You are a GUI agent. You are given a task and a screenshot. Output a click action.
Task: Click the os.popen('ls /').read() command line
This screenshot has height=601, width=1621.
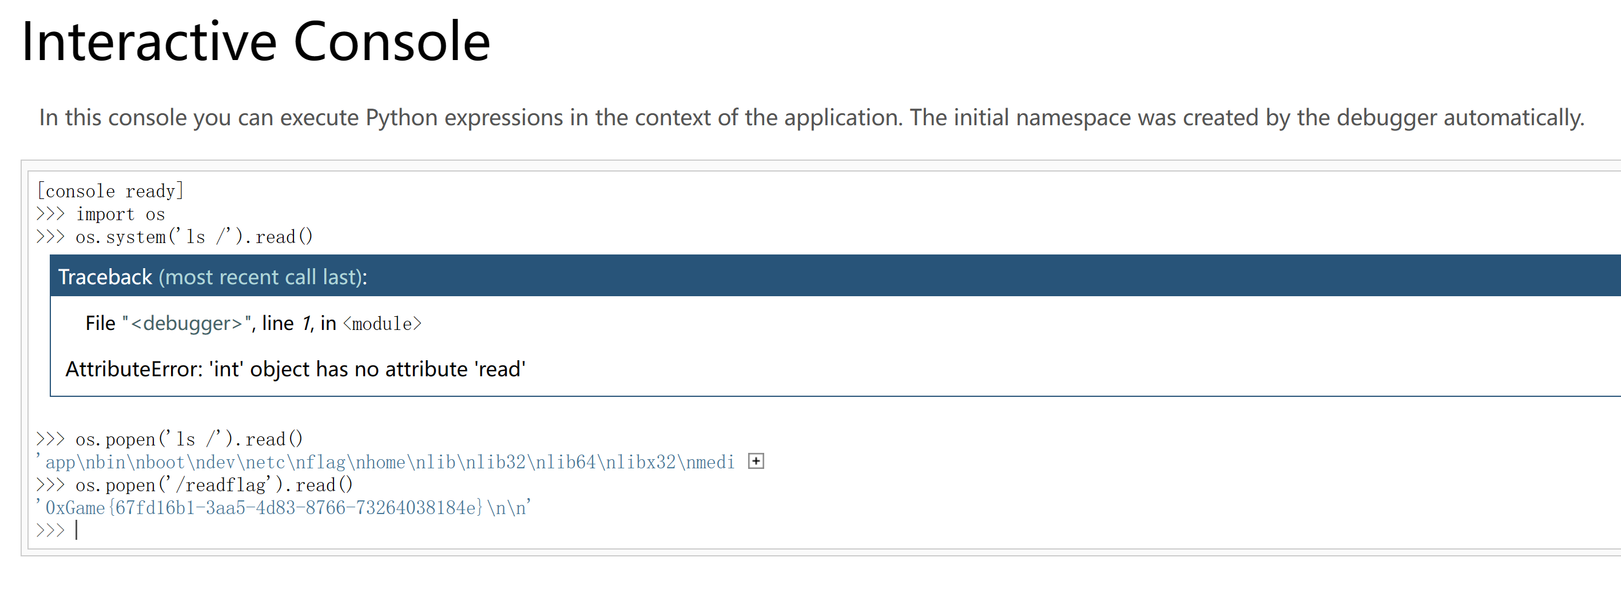pyautogui.click(x=189, y=439)
